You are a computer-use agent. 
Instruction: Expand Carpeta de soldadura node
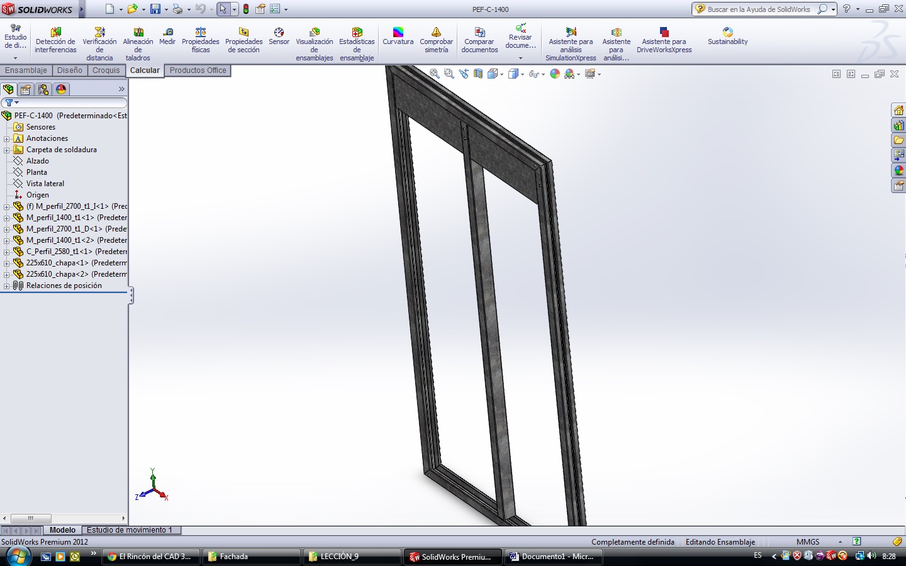(x=6, y=150)
